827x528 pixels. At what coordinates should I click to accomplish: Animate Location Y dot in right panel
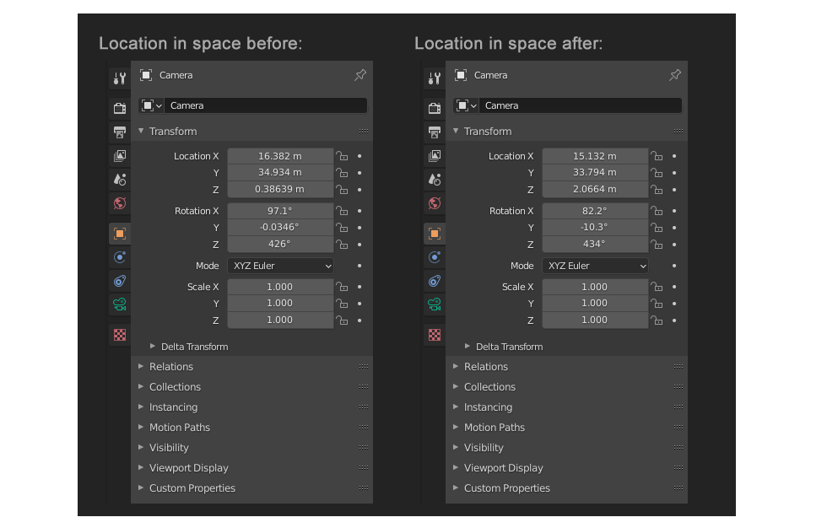point(674,173)
